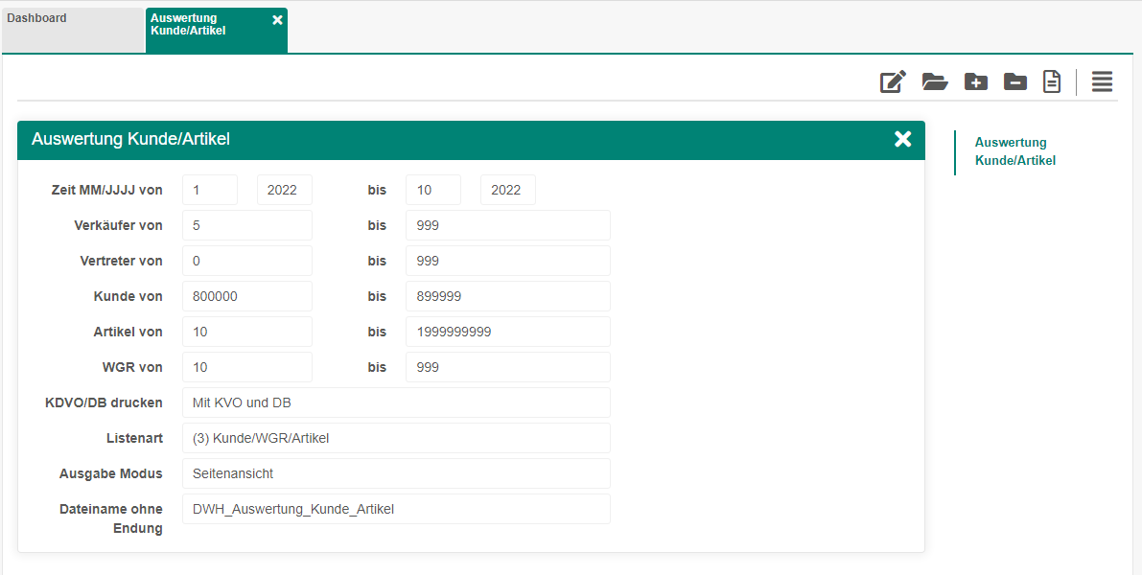The image size is (1142, 575).
Task: Click the edit pencil icon in toolbar
Action: click(x=893, y=82)
